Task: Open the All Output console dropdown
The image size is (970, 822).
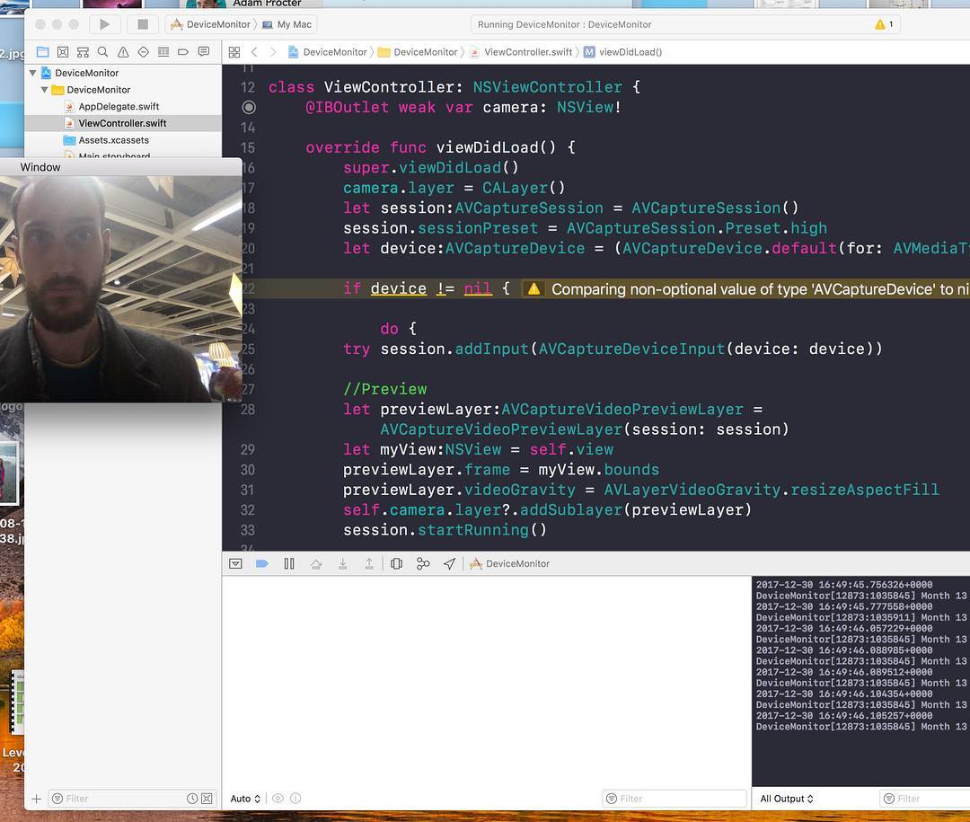Action: pyautogui.click(x=787, y=799)
